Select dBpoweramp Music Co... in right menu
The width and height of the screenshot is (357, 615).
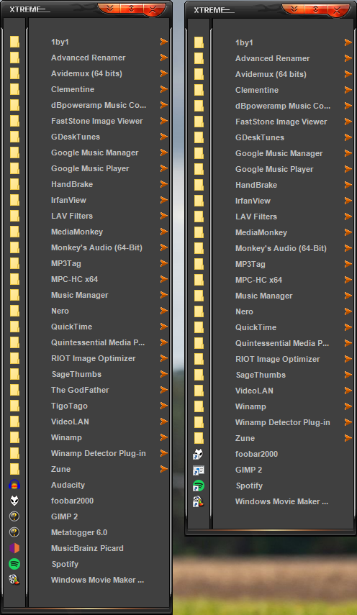[283, 106]
